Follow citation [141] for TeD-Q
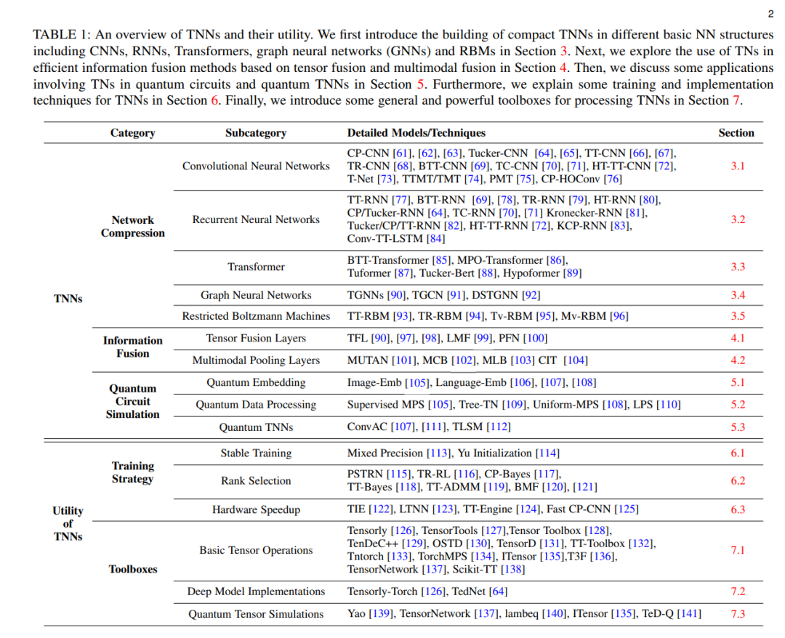Viewport: 785px width, 638px height. click(689, 614)
